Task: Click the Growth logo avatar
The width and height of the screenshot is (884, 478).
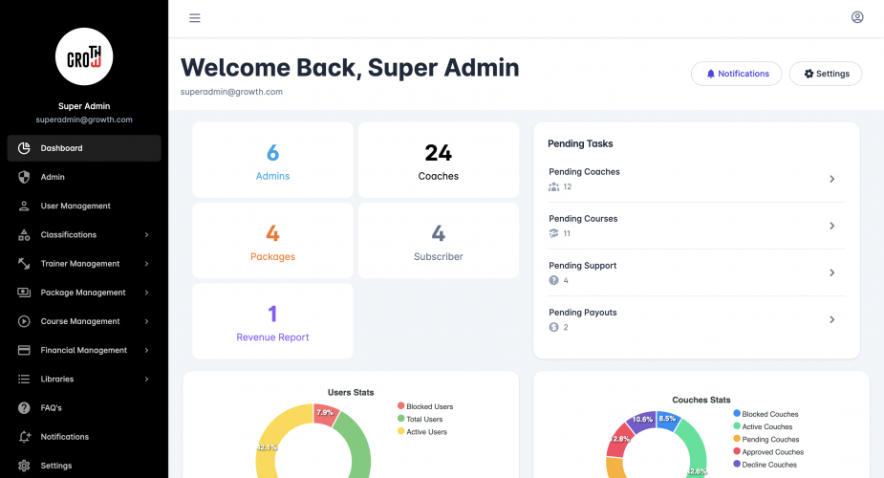Action: tap(84, 56)
